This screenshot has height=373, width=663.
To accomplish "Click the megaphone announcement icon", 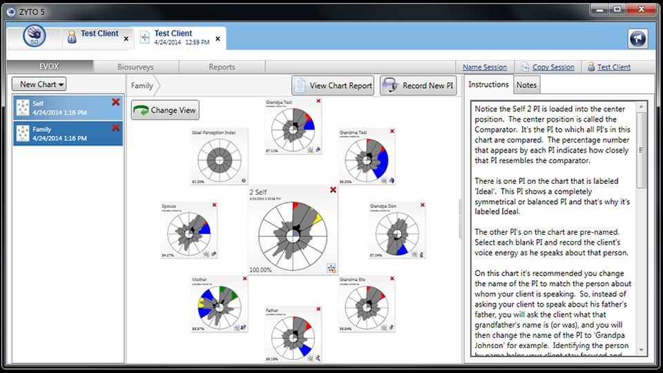I will click(637, 39).
